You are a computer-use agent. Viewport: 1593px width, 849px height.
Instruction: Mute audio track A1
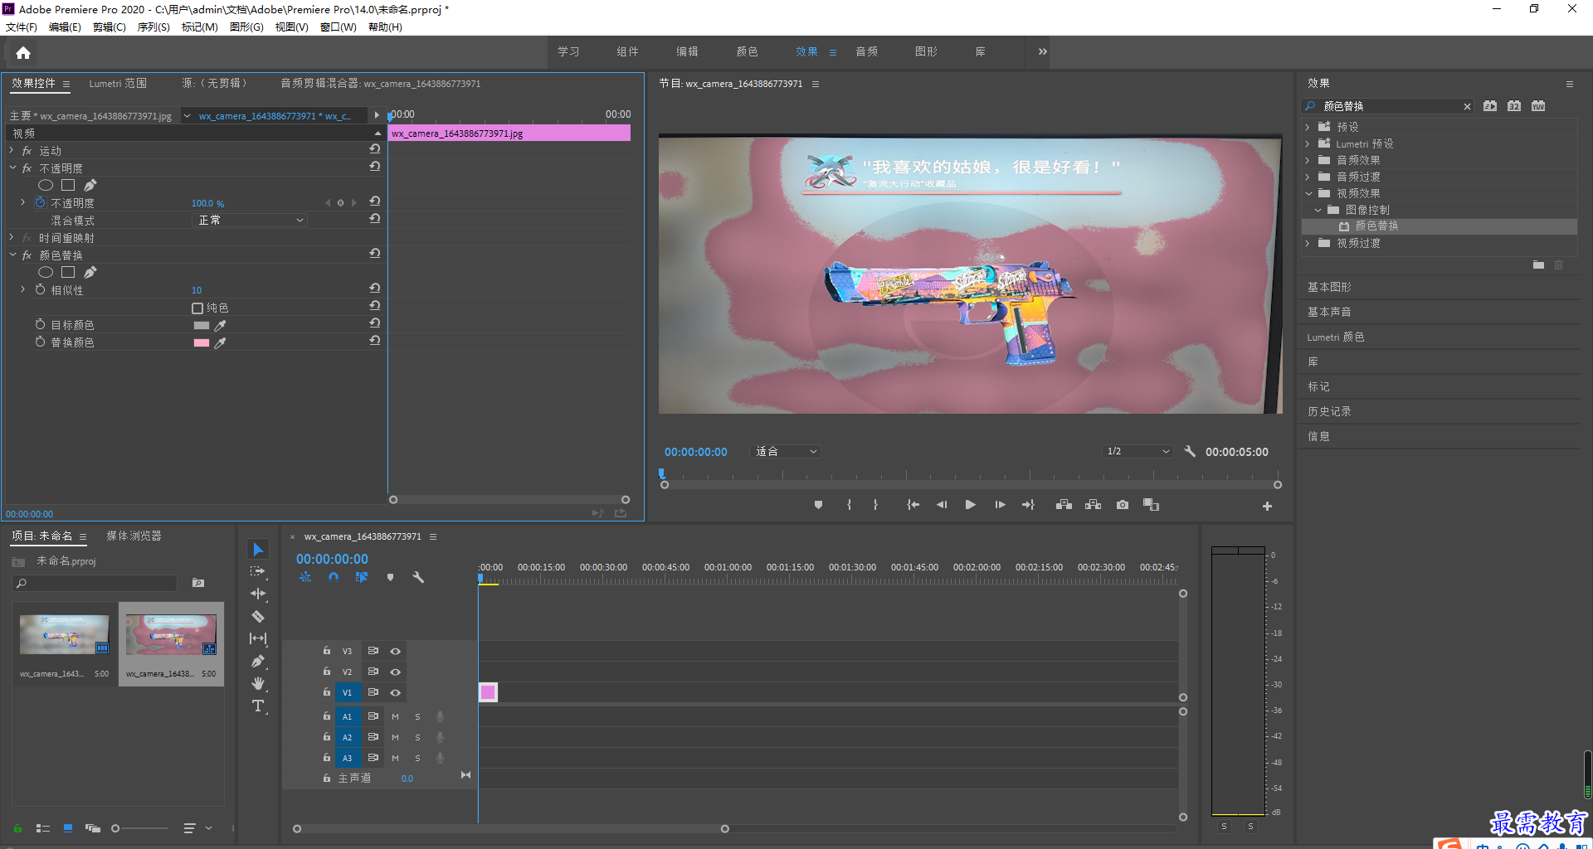[x=395, y=716]
